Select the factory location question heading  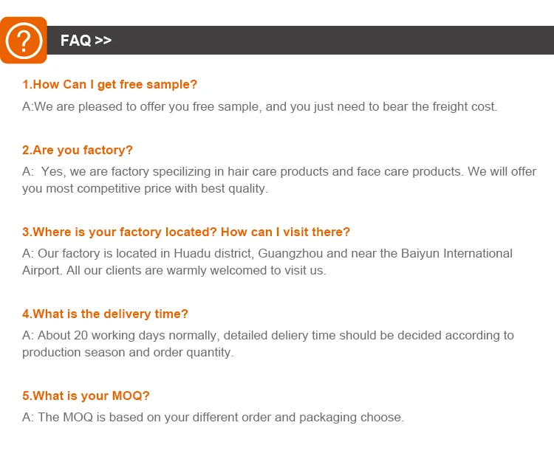tap(186, 232)
